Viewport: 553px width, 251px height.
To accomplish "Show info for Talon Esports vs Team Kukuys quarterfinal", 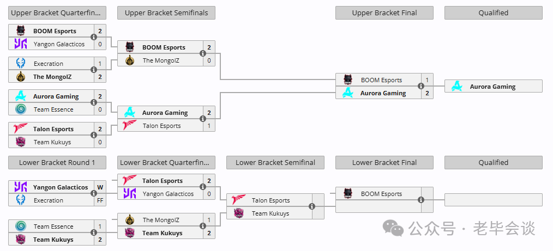I will tap(93, 135).
